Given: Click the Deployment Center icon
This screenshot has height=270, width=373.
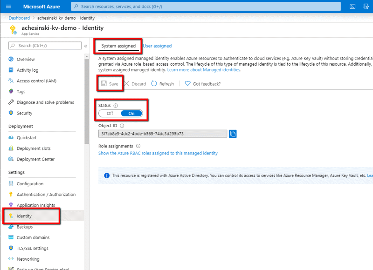Looking at the screenshot, I should click(x=11, y=159).
